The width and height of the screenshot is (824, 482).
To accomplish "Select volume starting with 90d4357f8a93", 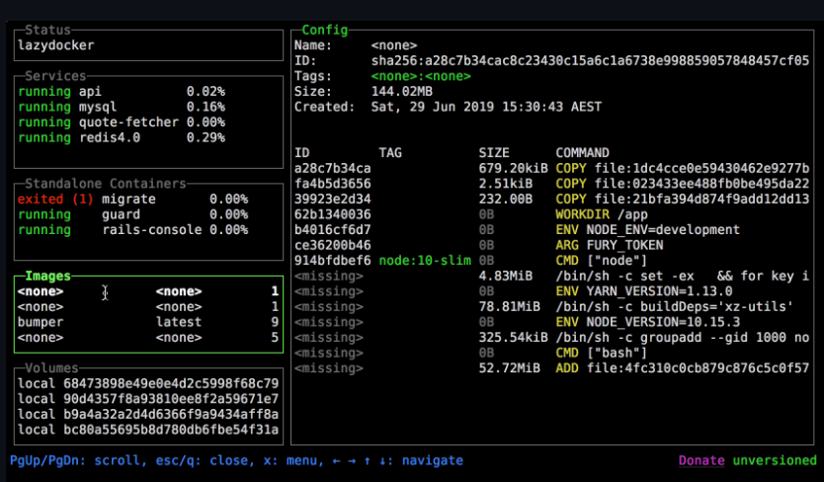I will pyautogui.click(x=148, y=399).
